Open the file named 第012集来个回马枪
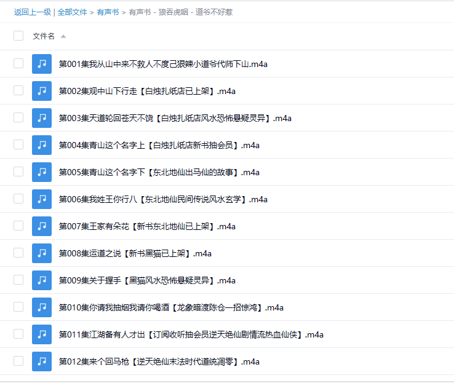The image size is (454, 383). pyautogui.click(x=159, y=361)
